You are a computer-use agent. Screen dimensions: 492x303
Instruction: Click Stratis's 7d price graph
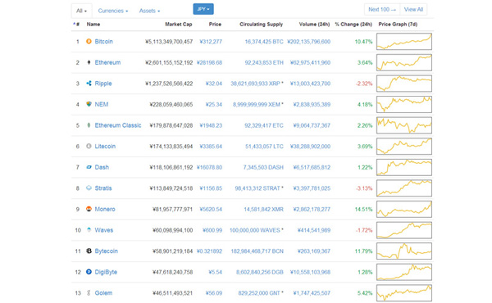tap(404, 188)
